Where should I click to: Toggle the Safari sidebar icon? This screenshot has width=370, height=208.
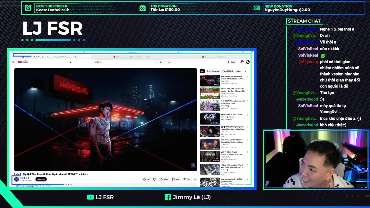coord(13,52)
